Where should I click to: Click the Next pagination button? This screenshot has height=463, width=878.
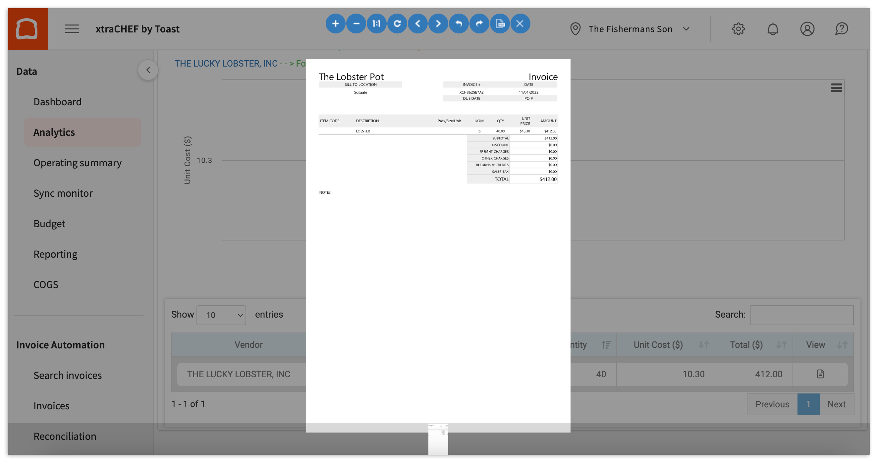836,404
